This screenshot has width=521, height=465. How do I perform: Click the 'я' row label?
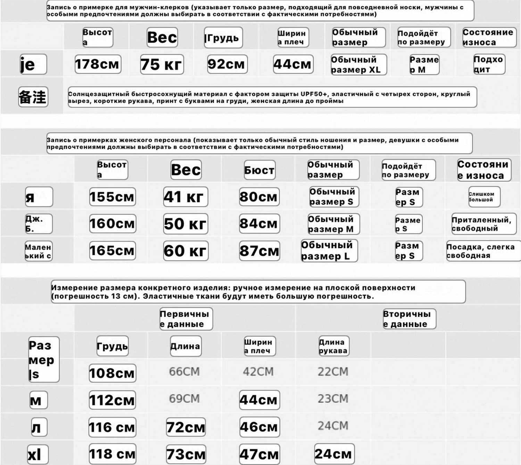pyautogui.click(x=39, y=197)
